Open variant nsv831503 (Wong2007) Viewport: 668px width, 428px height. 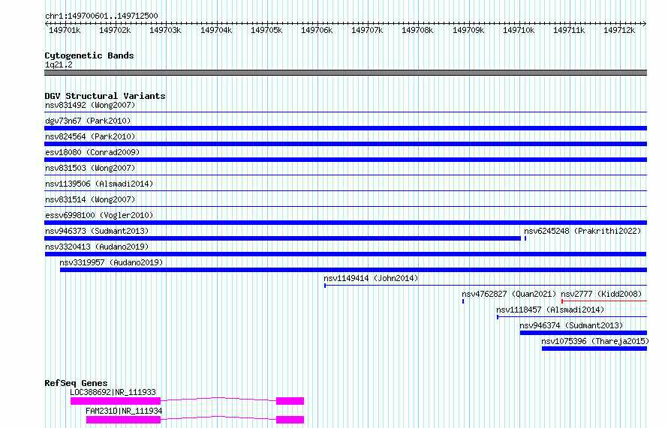(x=90, y=168)
